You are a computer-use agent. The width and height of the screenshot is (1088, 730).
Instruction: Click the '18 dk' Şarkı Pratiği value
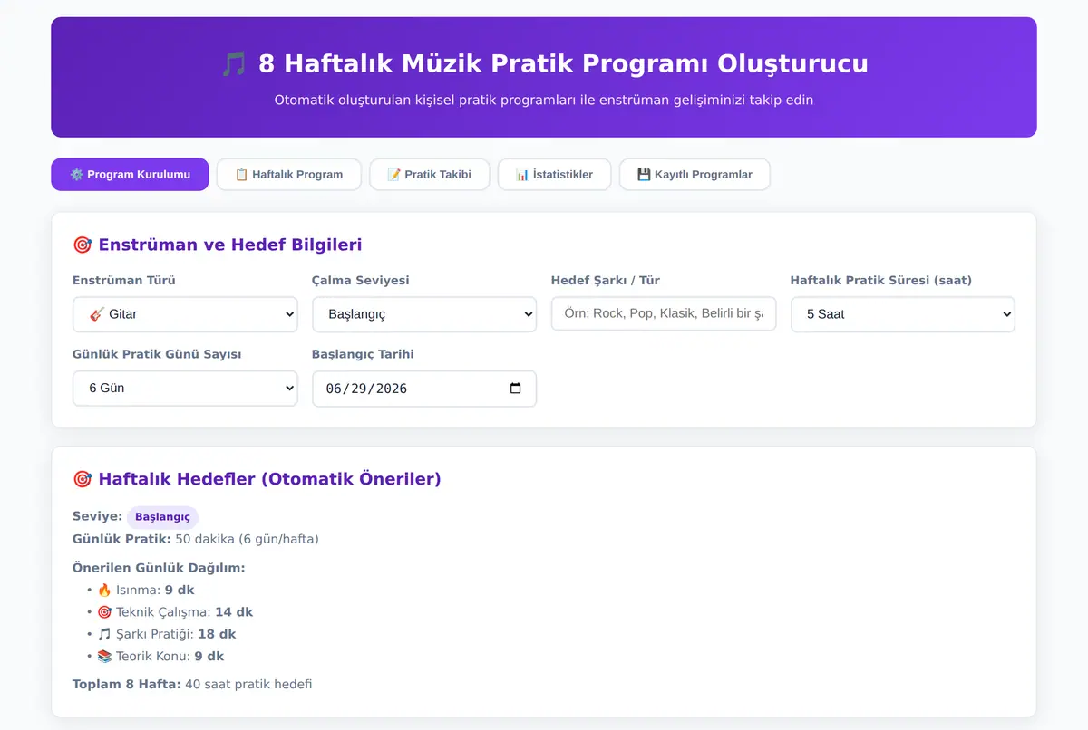(217, 634)
